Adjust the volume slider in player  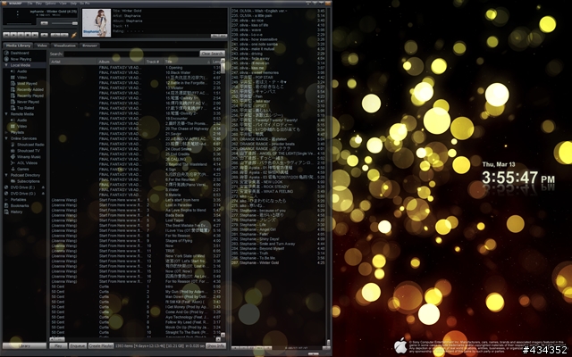(64, 23)
